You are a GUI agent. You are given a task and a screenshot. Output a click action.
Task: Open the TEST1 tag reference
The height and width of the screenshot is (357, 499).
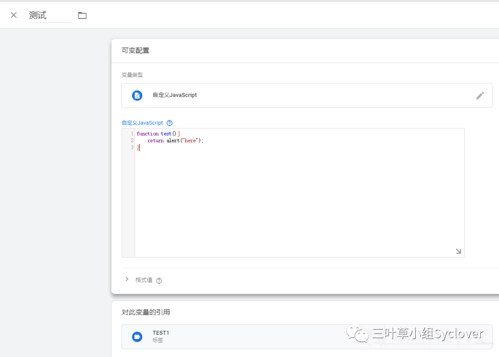click(307, 337)
